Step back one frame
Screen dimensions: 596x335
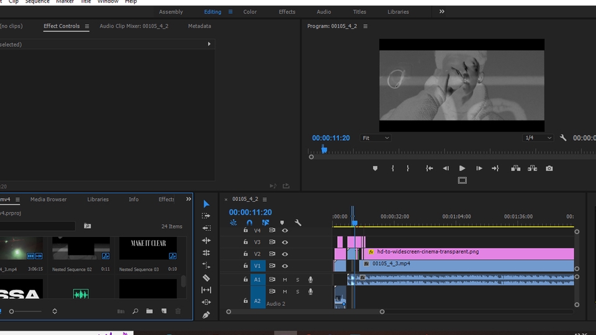(x=446, y=168)
